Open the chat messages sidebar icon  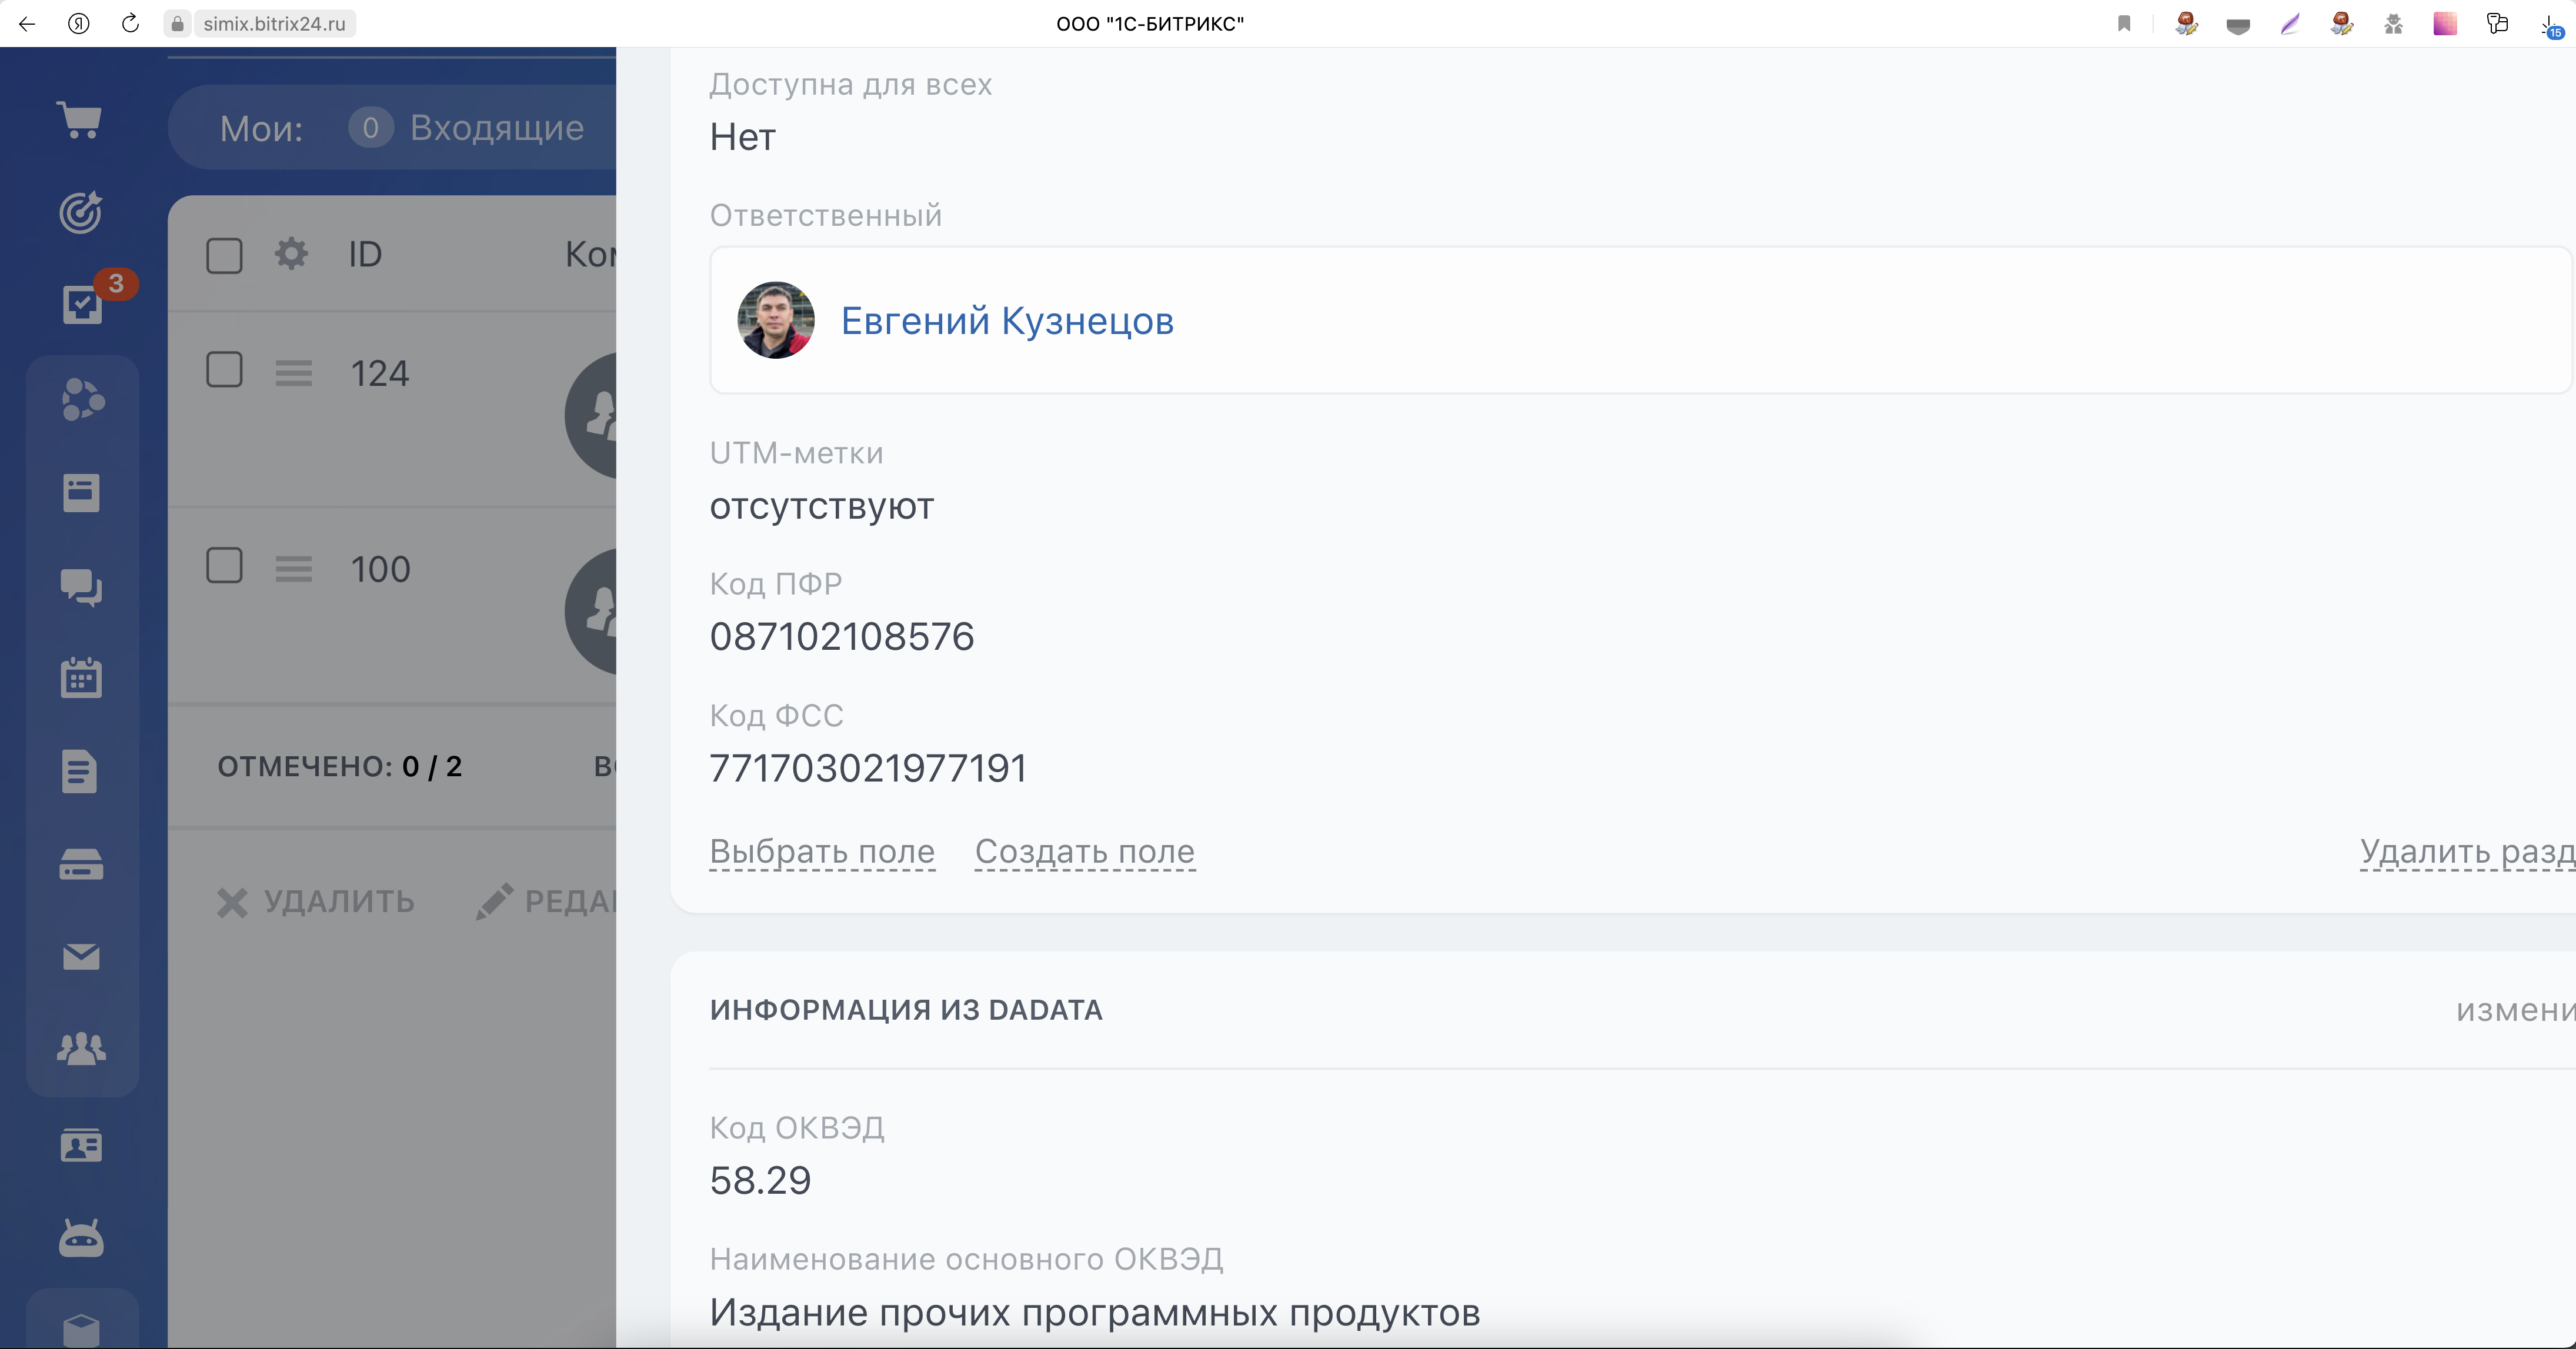(81, 587)
